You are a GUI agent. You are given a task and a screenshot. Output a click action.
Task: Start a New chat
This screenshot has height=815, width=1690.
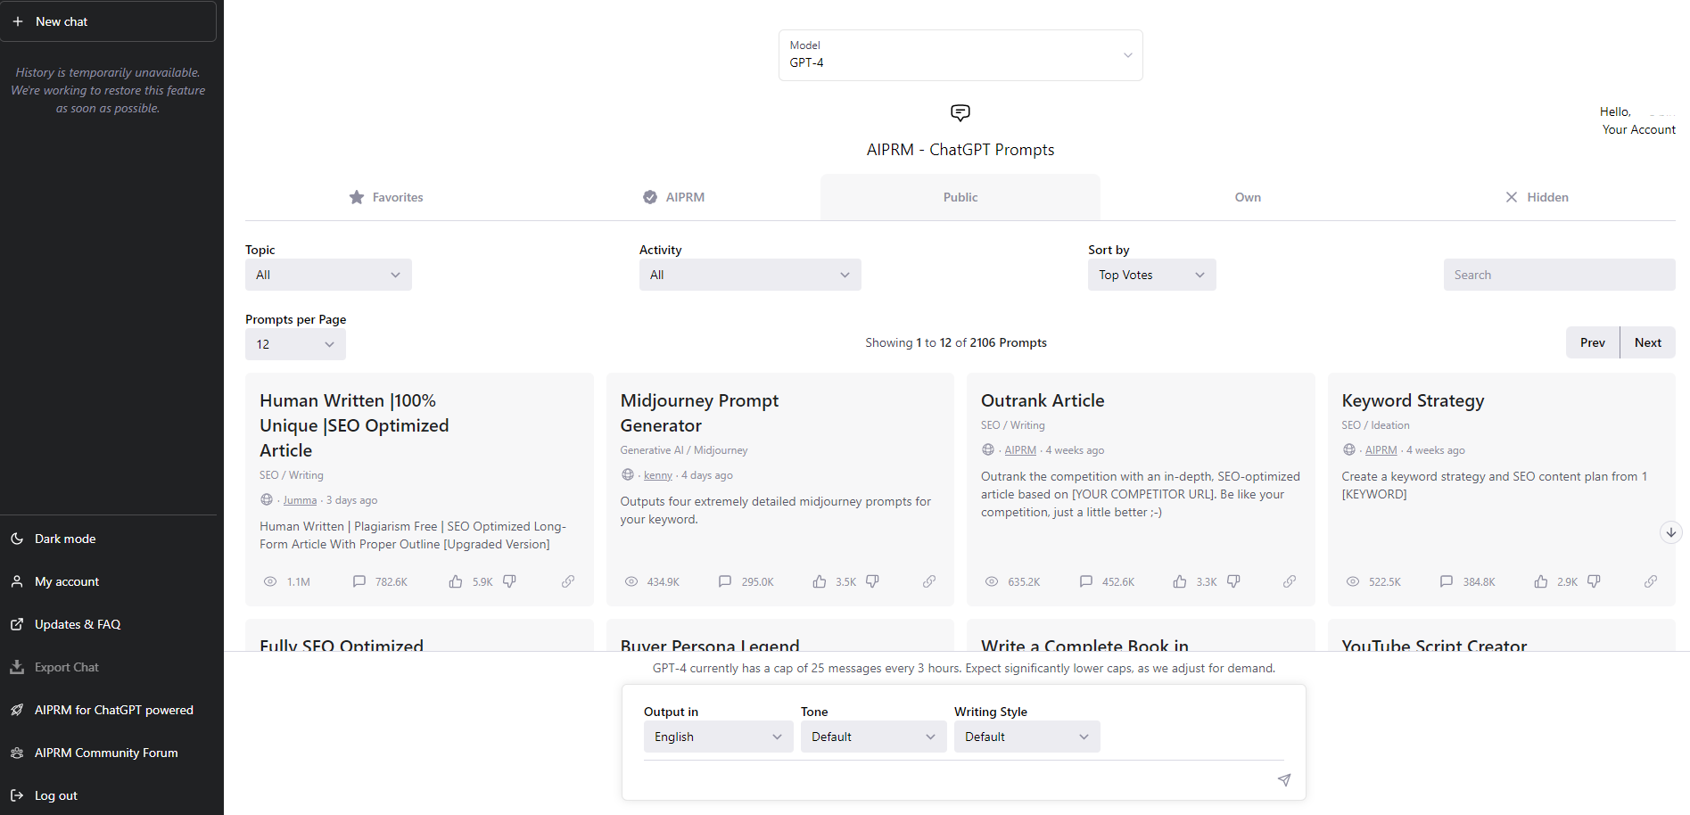click(x=108, y=21)
